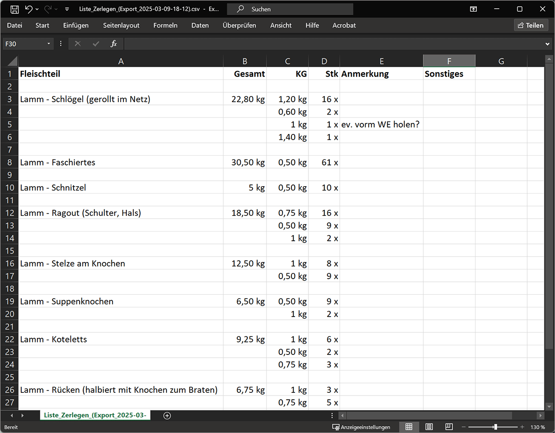Switch to Normal view icon
Viewport: 555px width, 433px height.
click(409, 427)
